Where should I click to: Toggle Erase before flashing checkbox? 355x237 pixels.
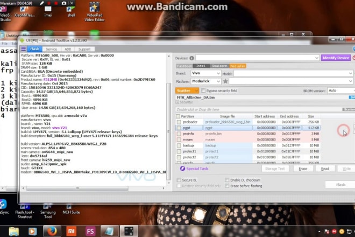227,186
